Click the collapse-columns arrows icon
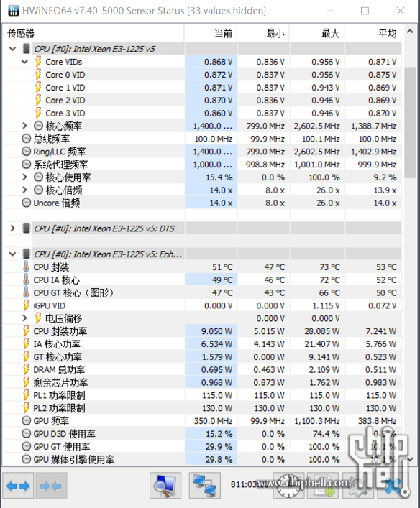The height and width of the screenshot is (508, 420). [x=51, y=486]
